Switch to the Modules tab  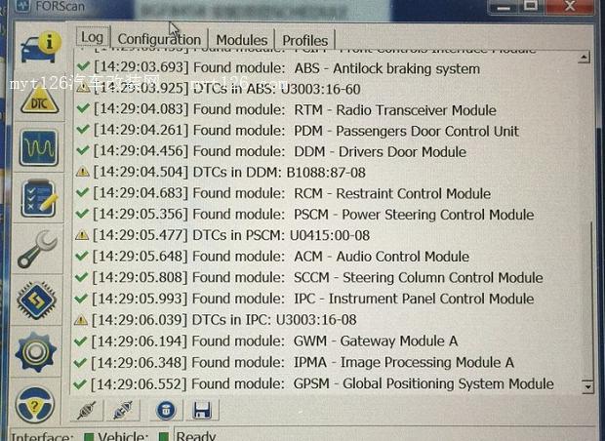click(x=242, y=40)
